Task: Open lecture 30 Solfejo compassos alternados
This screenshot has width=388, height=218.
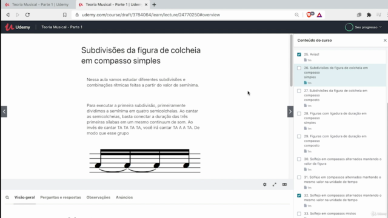Action: (340, 164)
